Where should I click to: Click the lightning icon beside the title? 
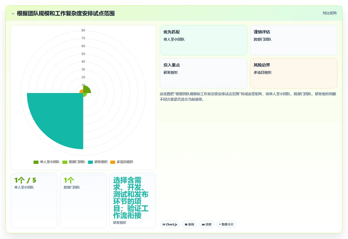pos(13,14)
